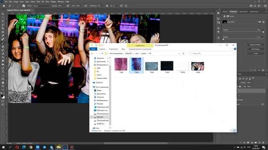Viewport: 268px width, 150px height.
Task: Select the Move tool in Photoshop toolbar
Action: pos(3,14)
